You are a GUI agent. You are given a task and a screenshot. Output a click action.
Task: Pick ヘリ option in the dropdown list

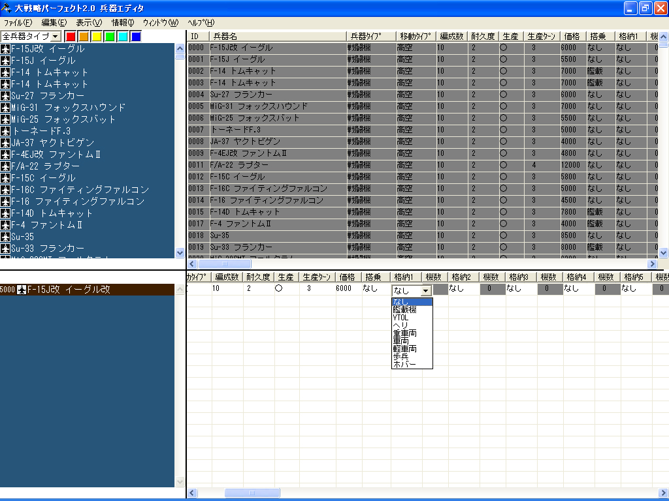click(400, 326)
